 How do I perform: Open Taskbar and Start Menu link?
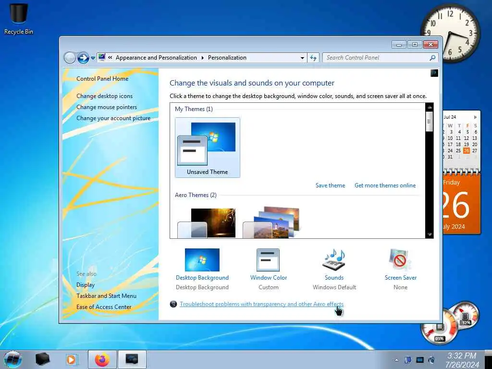pyautogui.click(x=106, y=296)
